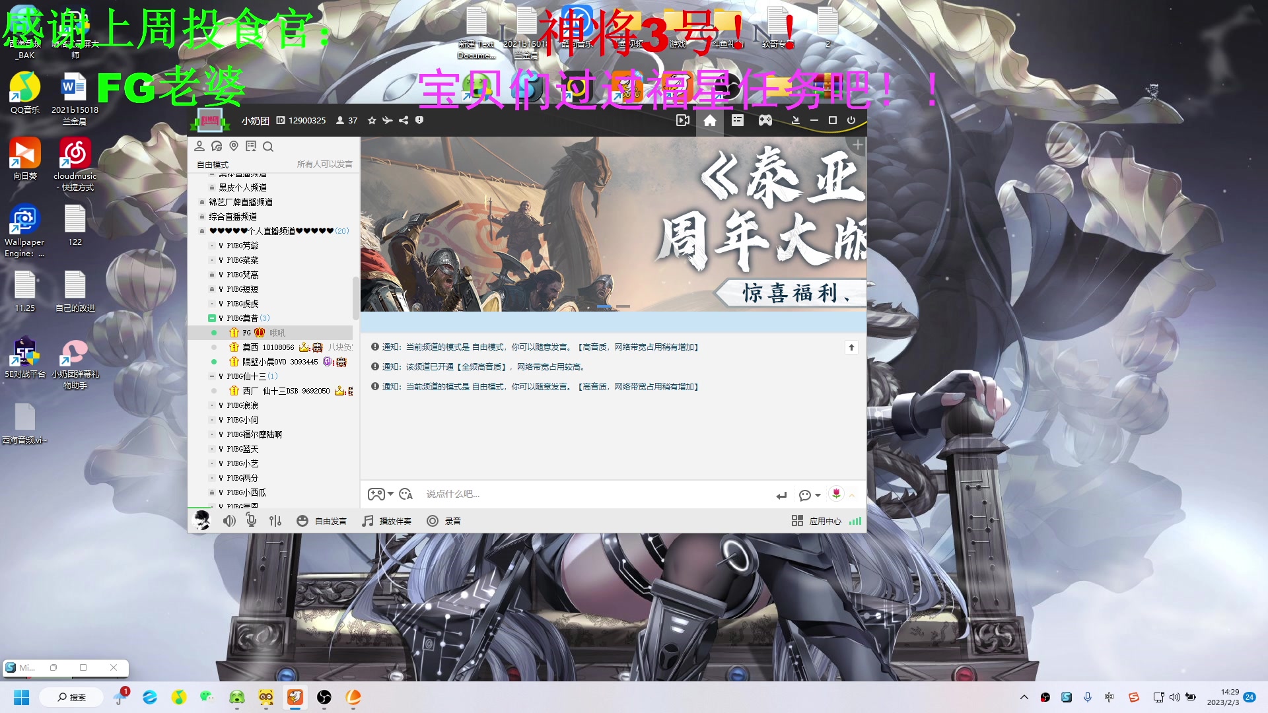Collapse the PUBG莫昔 sub-channel
The image size is (1268, 713).
(212, 318)
